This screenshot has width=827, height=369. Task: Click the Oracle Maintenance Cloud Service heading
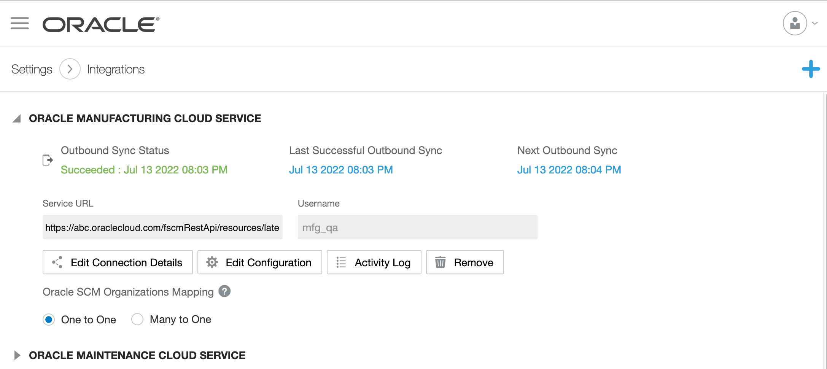137,355
